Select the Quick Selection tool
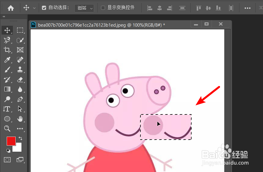 point(20,40)
